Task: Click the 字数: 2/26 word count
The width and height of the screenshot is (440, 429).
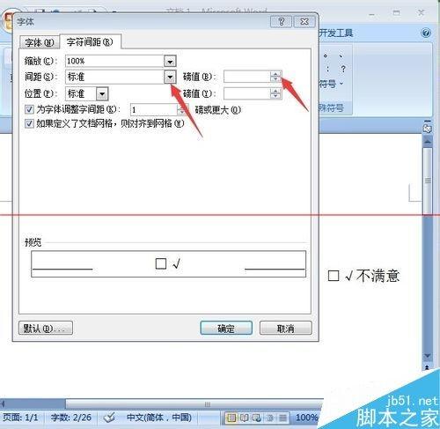Action: 70,418
